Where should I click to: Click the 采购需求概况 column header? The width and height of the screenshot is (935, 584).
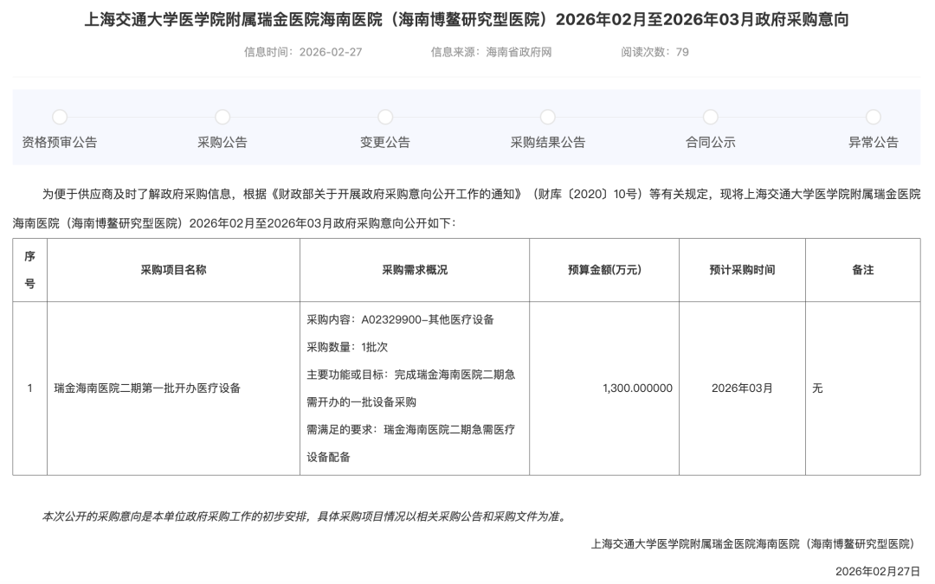pyautogui.click(x=415, y=270)
